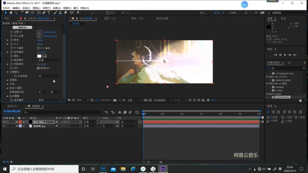Click the play button in 预览 panel
This screenshot has height=173, width=308.
click(285, 55)
